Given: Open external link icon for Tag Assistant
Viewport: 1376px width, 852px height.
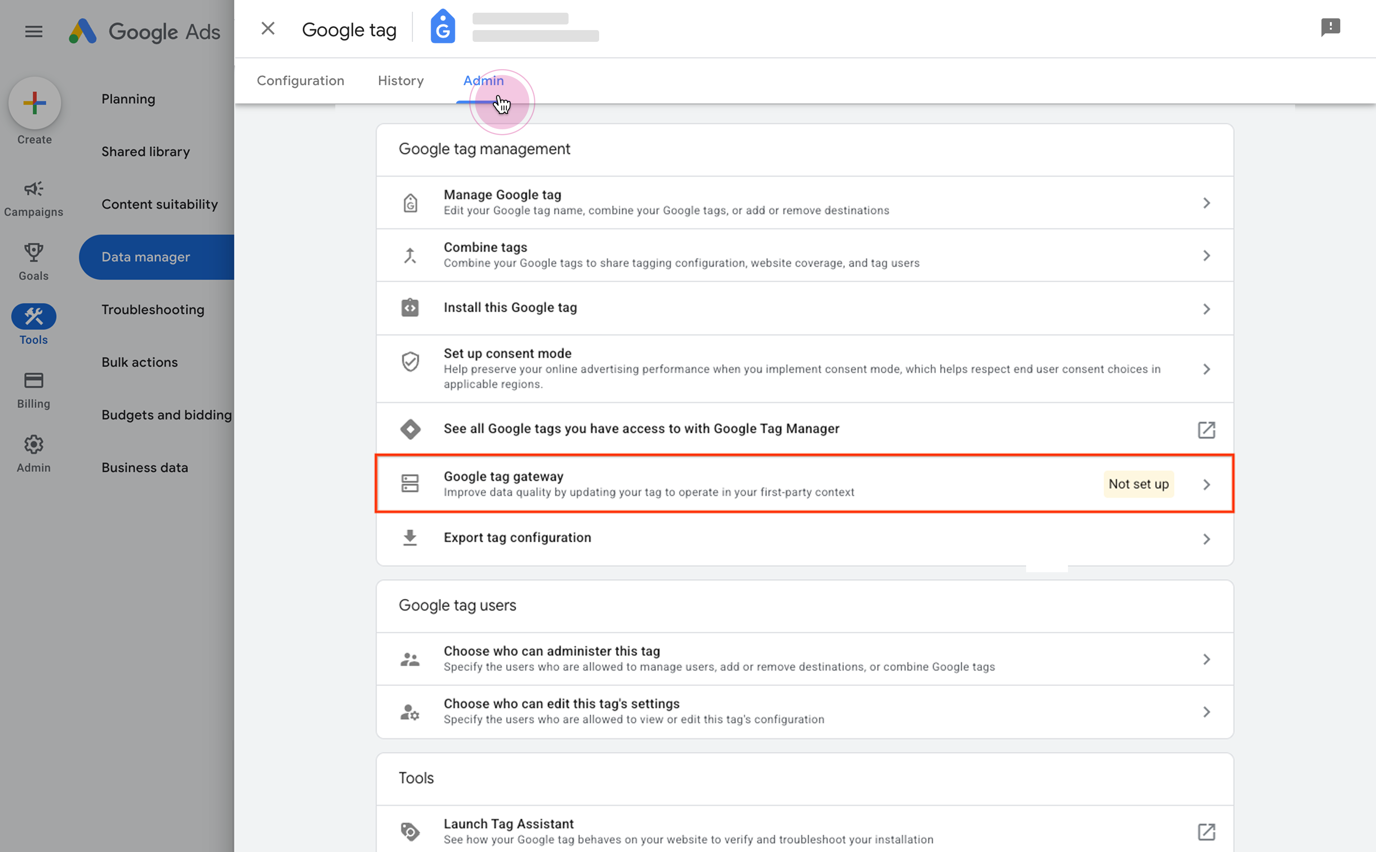Looking at the screenshot, I should [1206, 832].
